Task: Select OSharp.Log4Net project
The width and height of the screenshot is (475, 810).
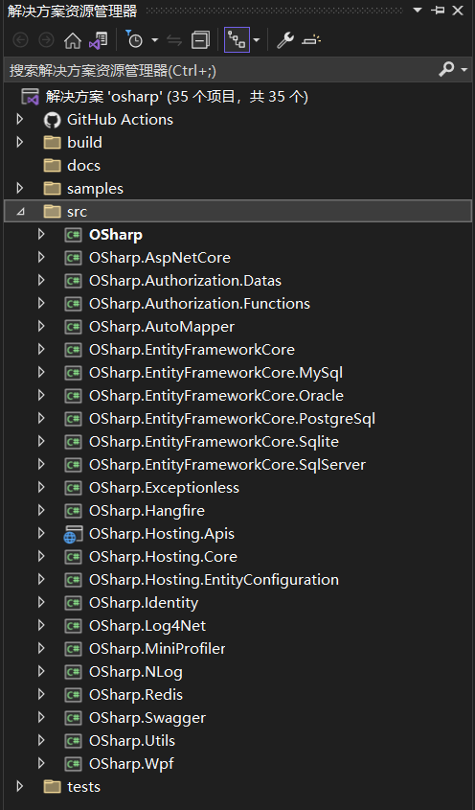Action: (147, 626)
